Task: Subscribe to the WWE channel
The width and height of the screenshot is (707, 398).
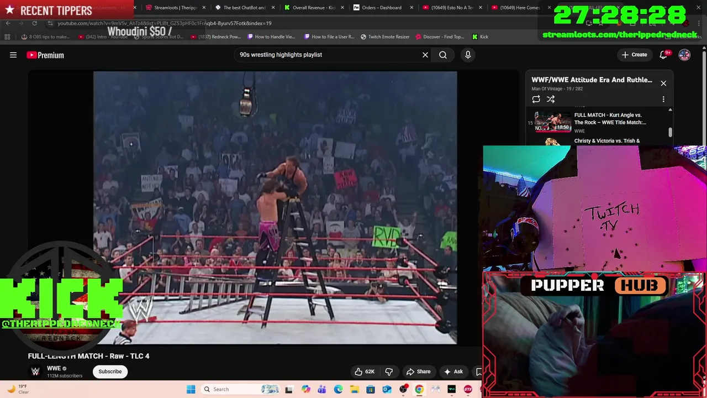Action: point(110,371)
